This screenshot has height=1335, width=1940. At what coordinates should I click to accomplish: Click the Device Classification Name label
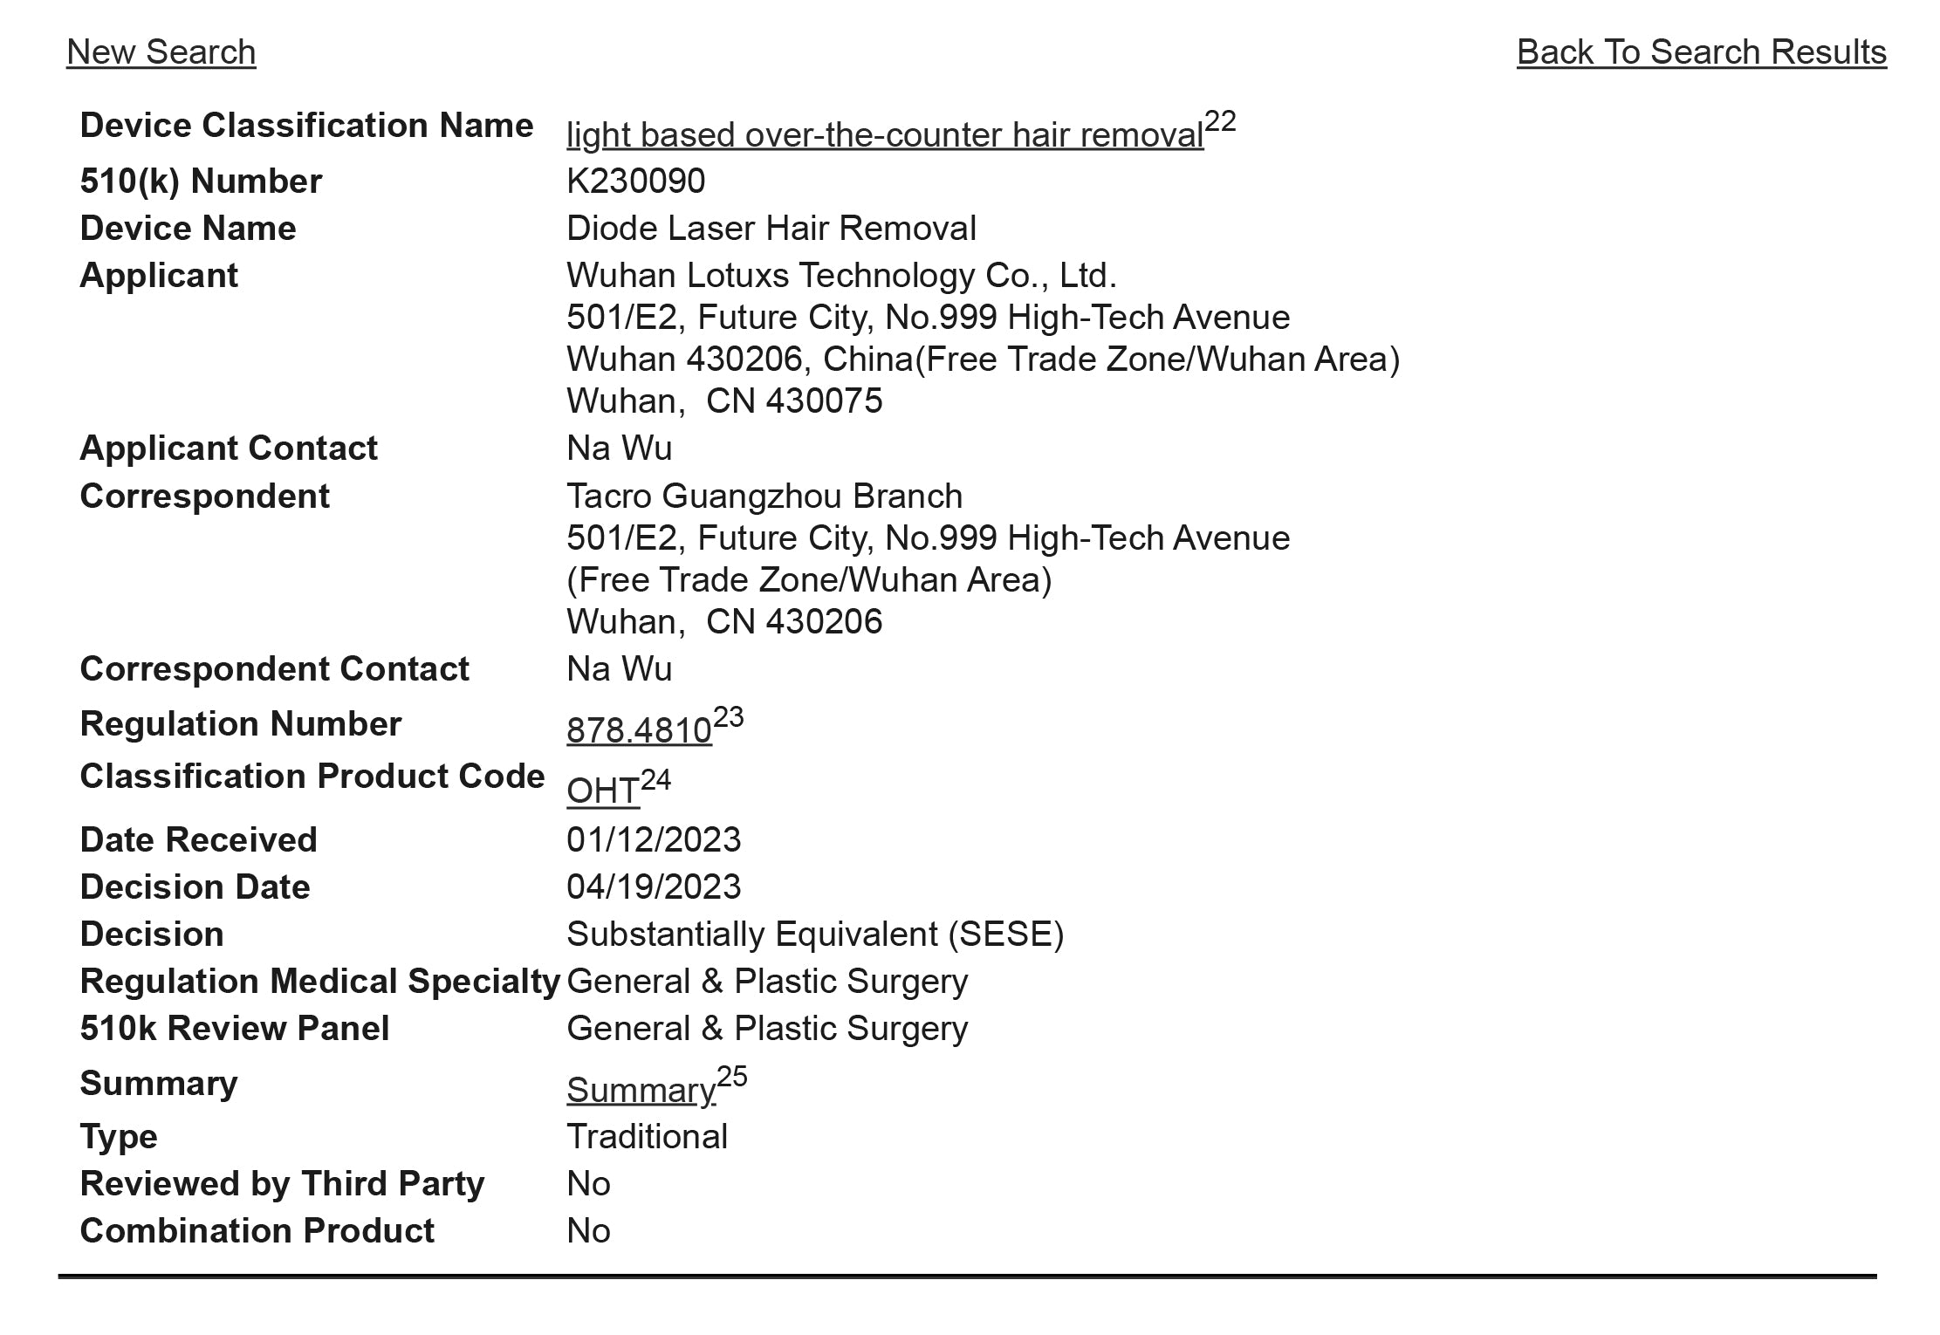tap(306, 126)
